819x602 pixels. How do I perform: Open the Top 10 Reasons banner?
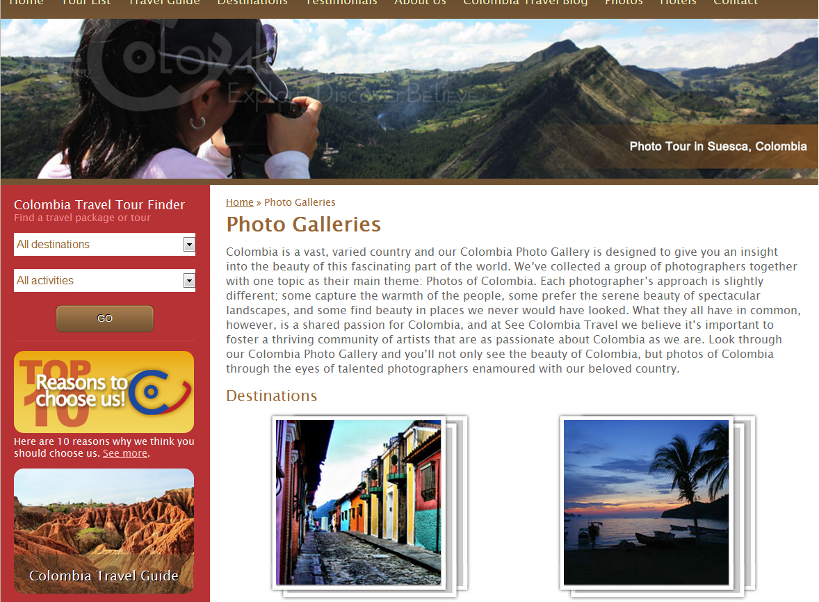[x=104, y=391]
